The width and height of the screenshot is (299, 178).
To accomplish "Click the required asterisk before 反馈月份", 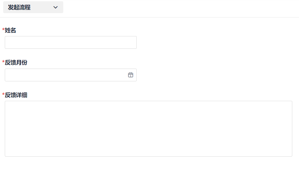I will click(3, 62).
